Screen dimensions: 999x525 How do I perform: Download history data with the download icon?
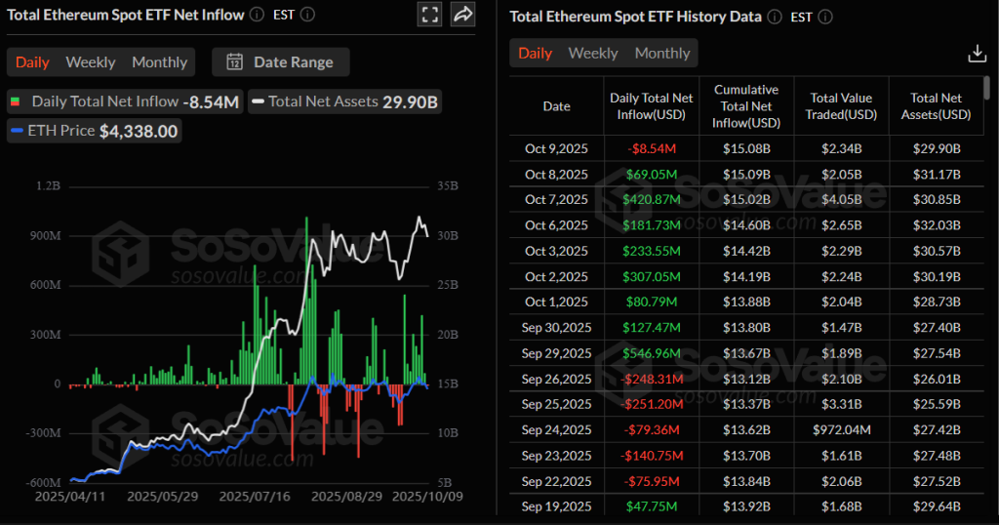977,54
